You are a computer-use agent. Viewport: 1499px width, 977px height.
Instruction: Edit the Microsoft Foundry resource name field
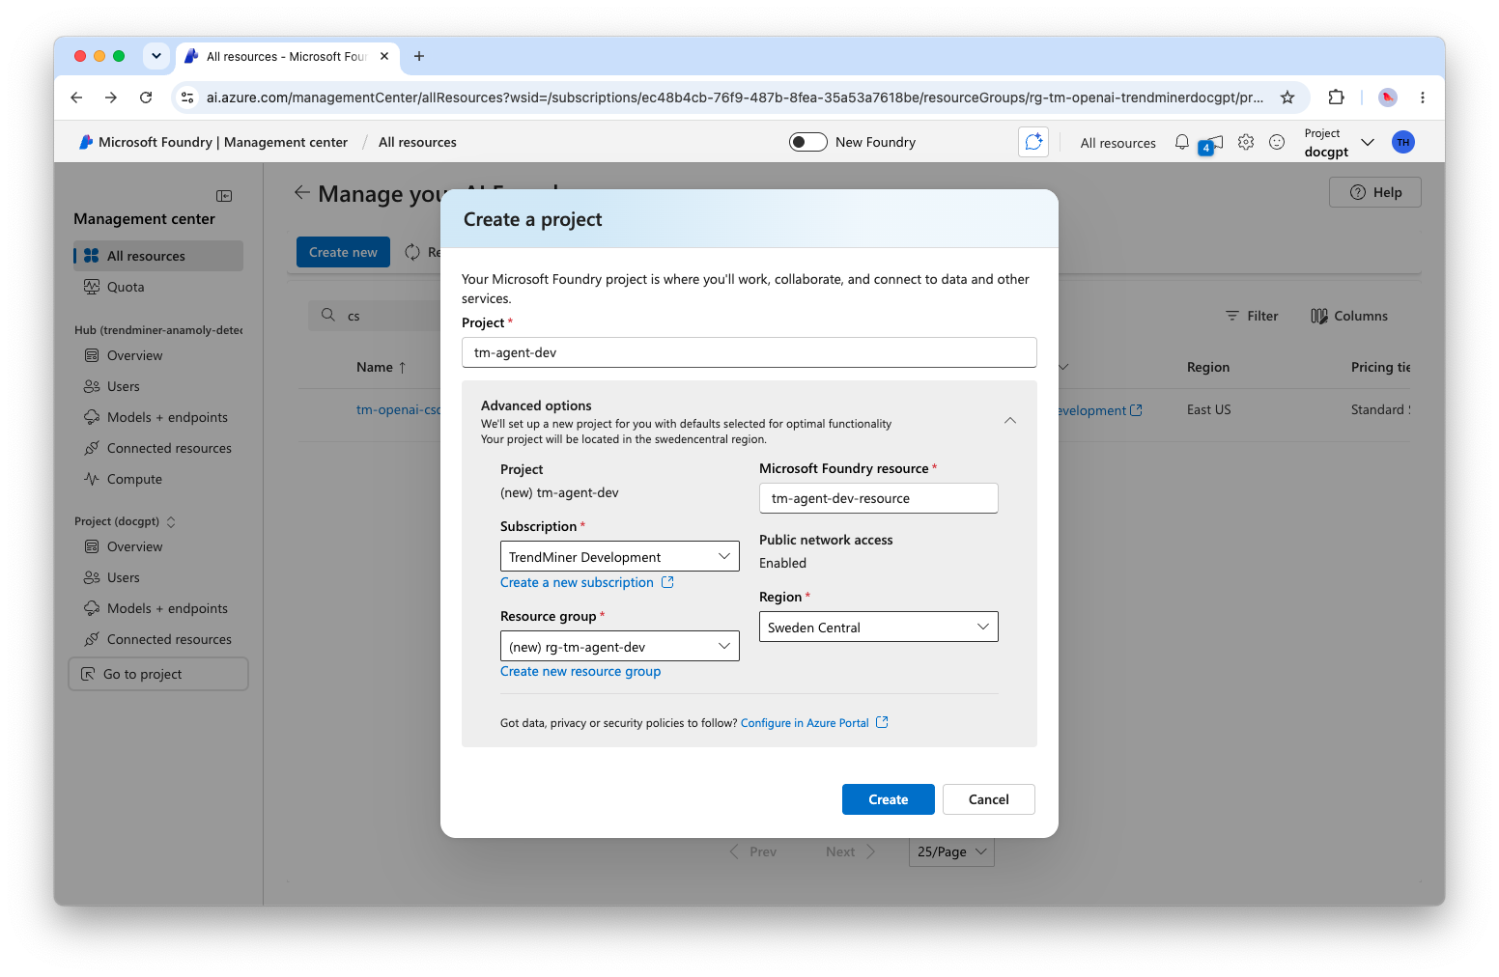(x=879, y=498)
